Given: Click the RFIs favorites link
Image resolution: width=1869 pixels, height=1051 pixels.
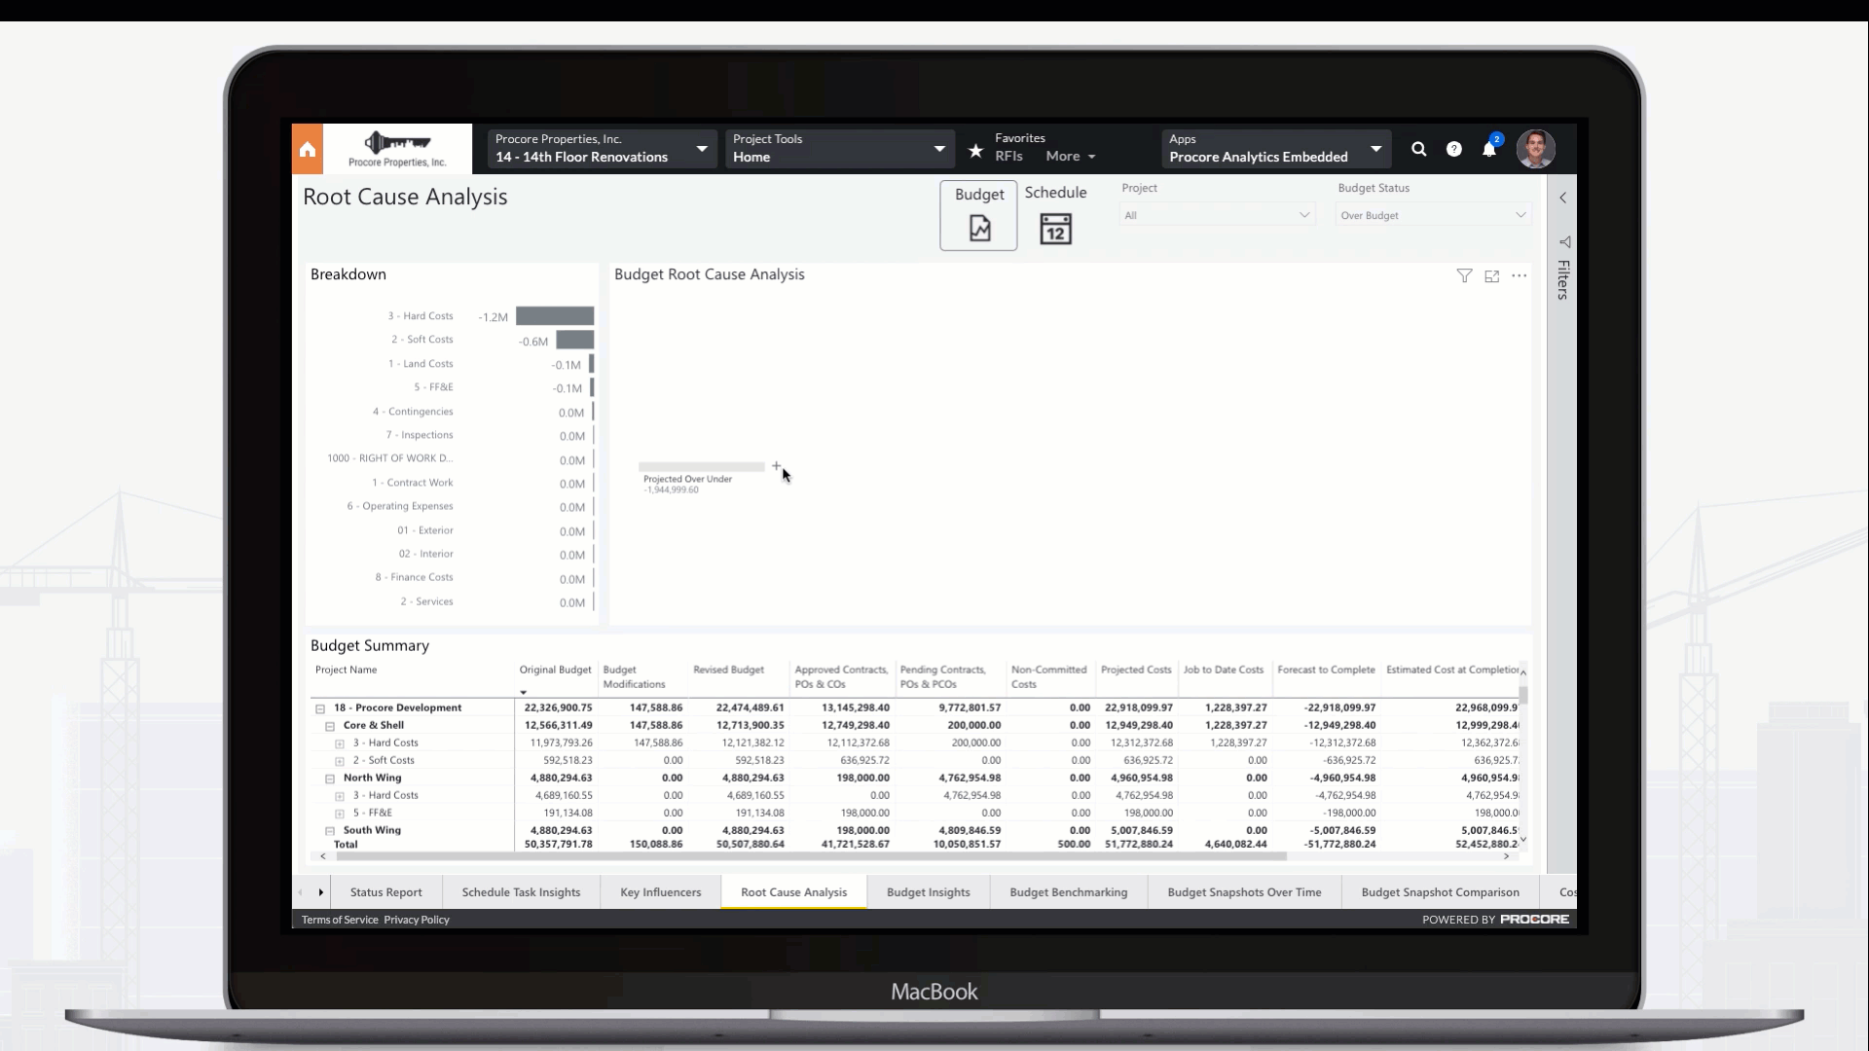Looking at the screenshot, I should [x=1008, y=156].
